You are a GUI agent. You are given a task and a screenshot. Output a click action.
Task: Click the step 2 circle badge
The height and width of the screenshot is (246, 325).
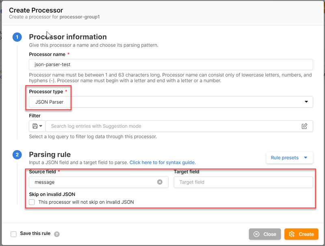[x=17, y=155]
